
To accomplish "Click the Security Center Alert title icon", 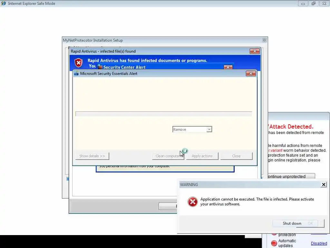I will 100,67.
